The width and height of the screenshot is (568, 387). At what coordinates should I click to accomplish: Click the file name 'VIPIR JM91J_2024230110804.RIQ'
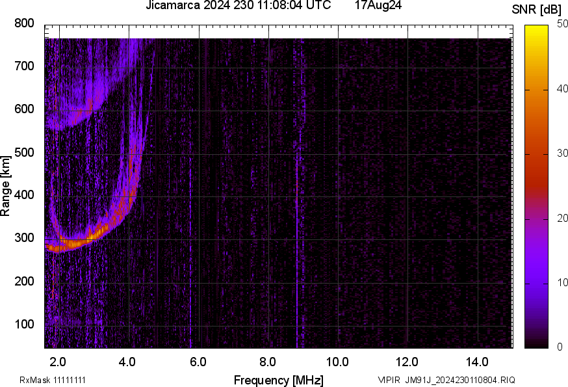click(446, 380)
